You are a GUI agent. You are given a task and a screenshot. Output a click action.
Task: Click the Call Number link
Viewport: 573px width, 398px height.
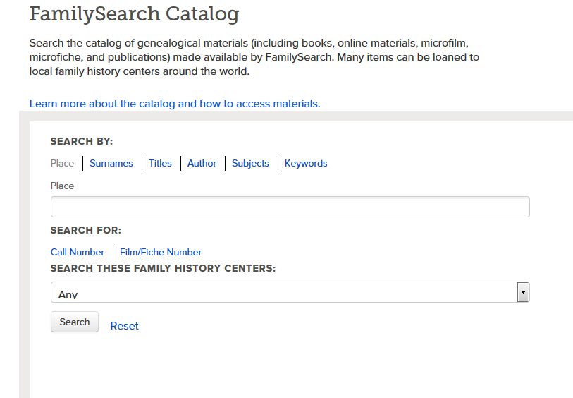78,252
